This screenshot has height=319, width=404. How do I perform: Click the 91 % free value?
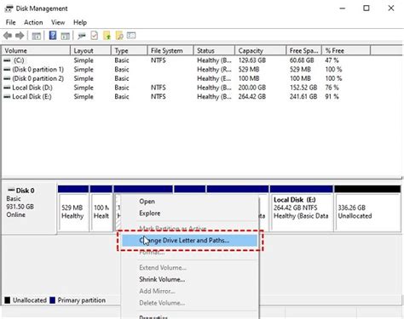pos(332,96)
